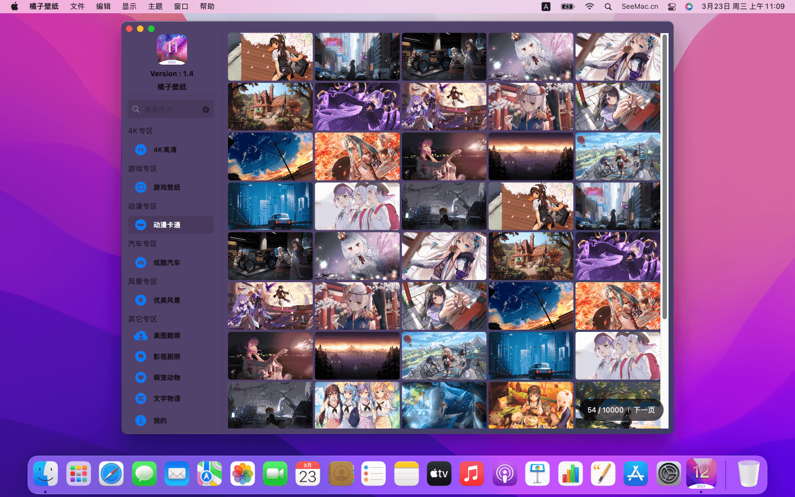Launch Launchpad from the Dock
Screen dimensions: 795x497
tap(78, 474)
